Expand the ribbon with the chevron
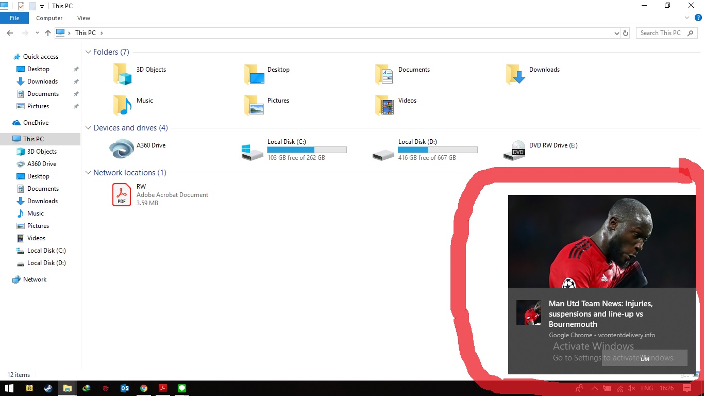This screenshot has width=704, height=396. point(687,18)
